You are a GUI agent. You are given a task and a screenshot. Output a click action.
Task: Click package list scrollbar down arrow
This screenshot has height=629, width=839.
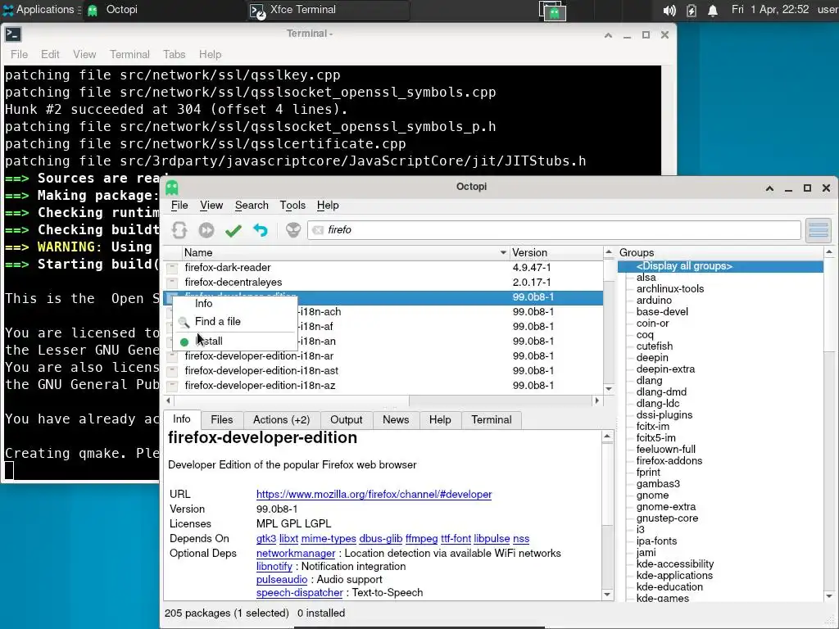click(609, 389)
